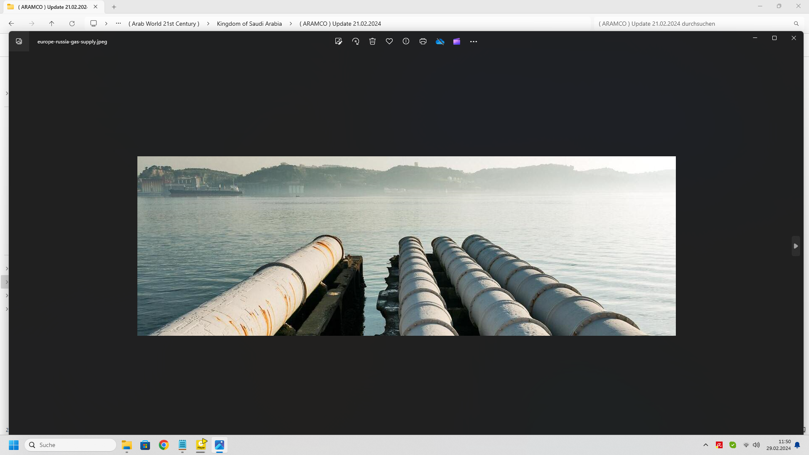
Task: Open Clipchamp video editor icon
Action: coord(457,41)
